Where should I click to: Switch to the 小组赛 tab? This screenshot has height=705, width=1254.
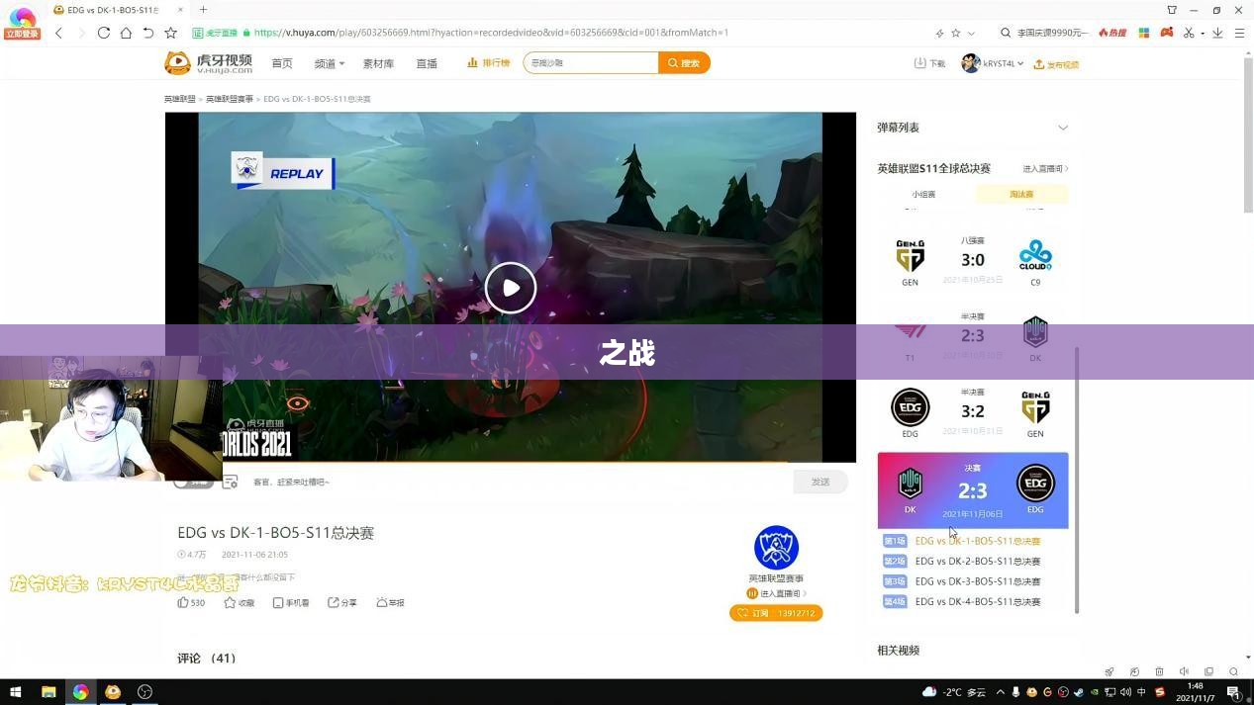pos(923,195)
